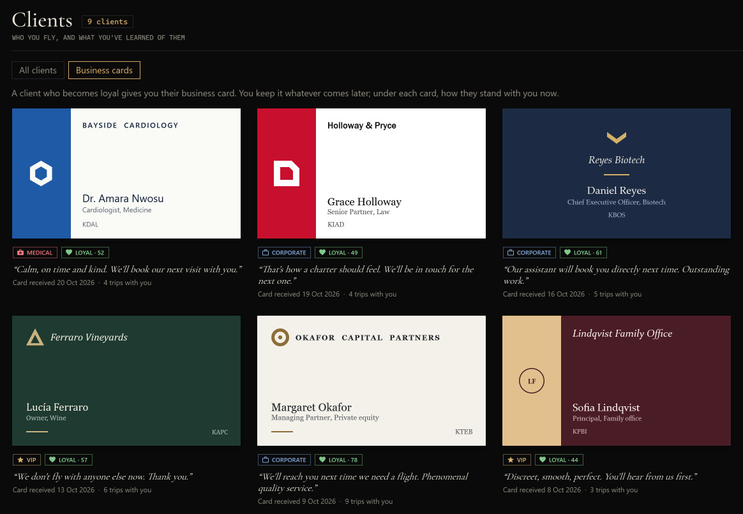The image size is (743, 514).
Task: Open Dr. Amara Nwosu's business card
Action: (x=126, y=173)
